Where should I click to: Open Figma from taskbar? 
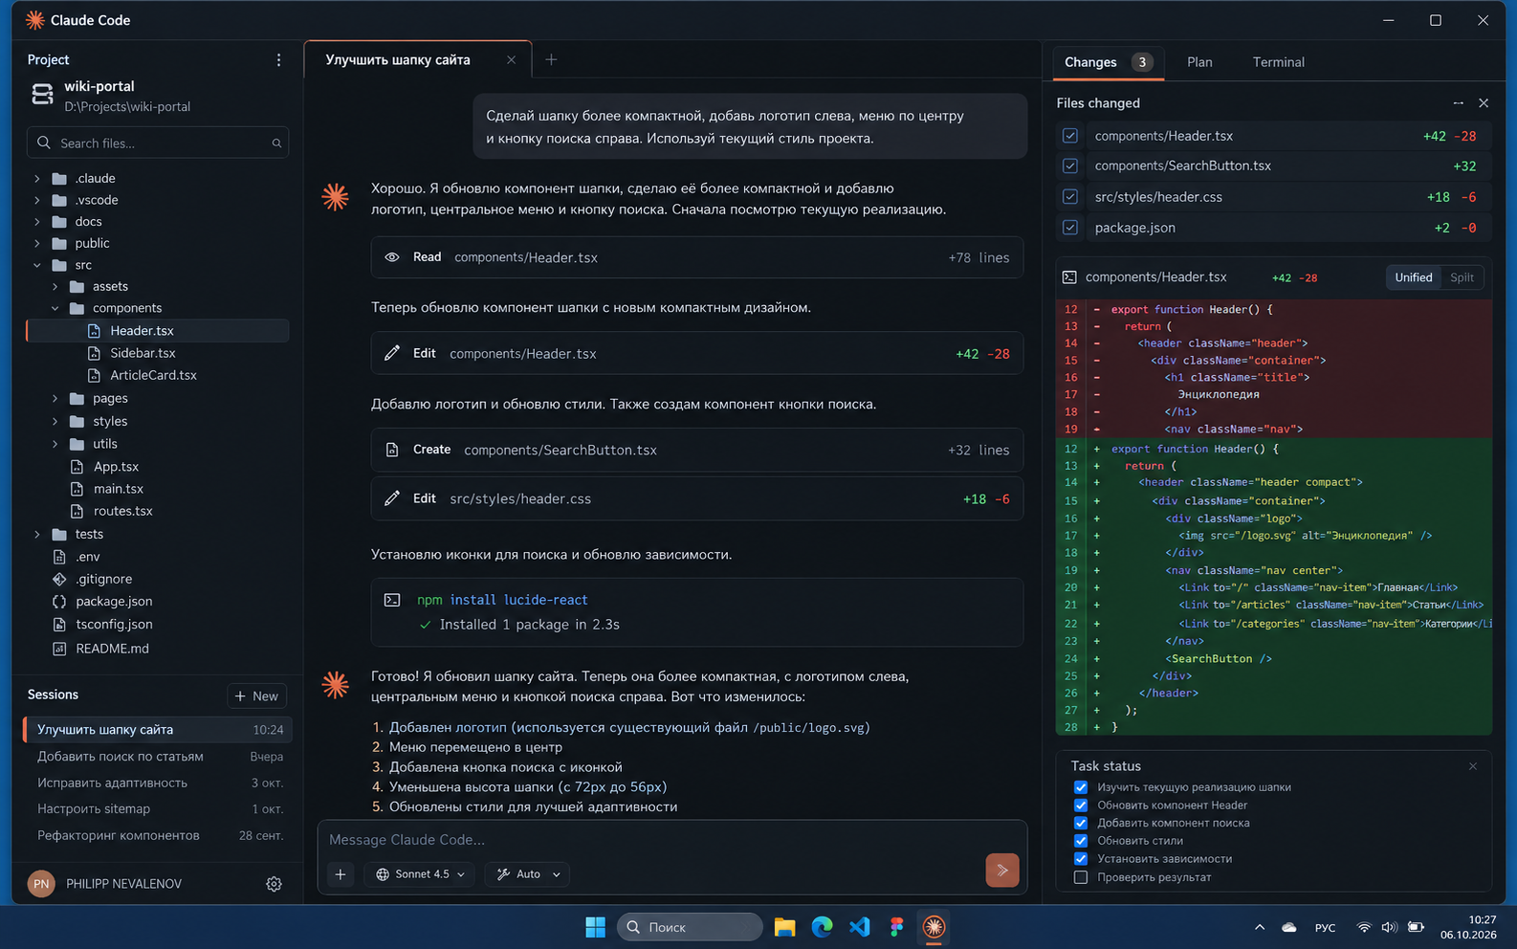896,927
